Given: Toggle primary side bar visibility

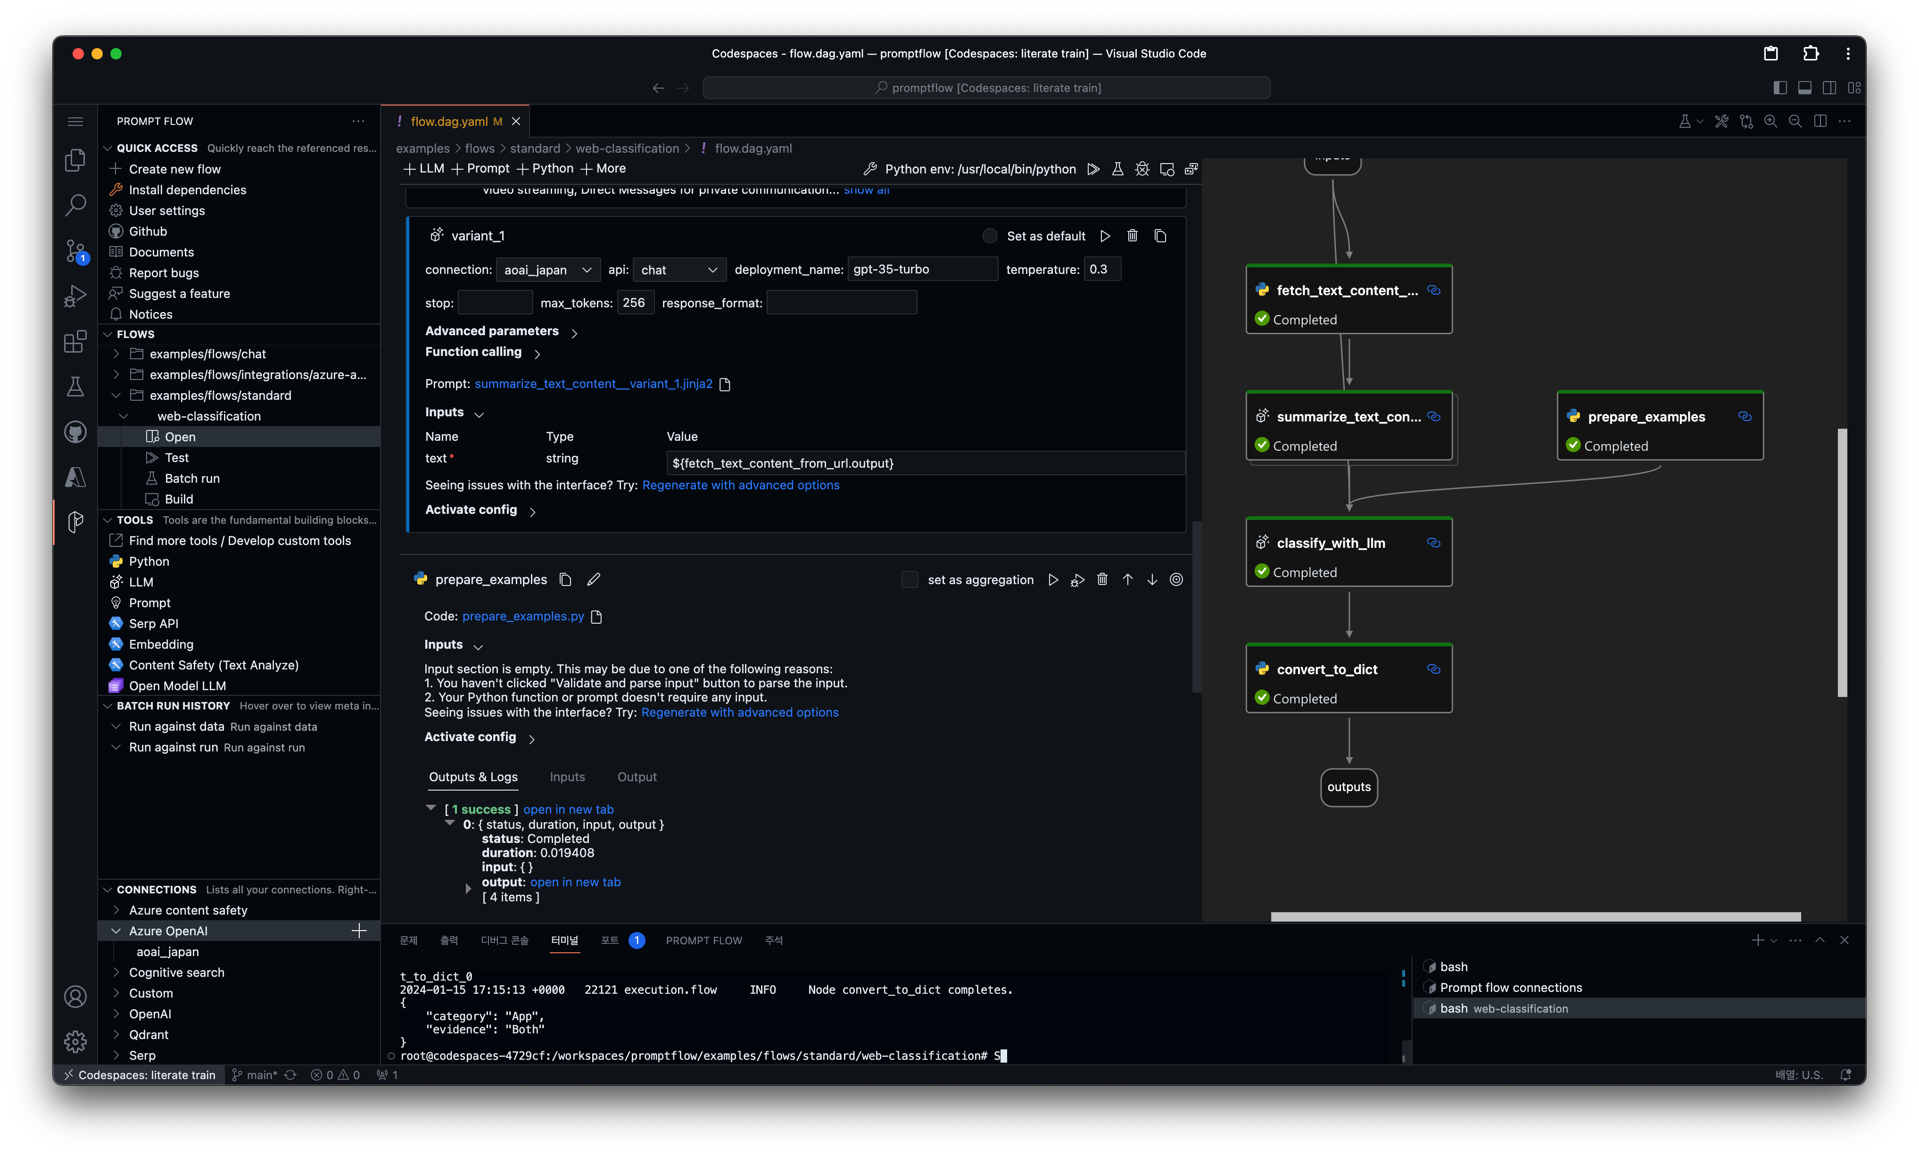Looking at the screenshot, I should [x=1780, y=88].
